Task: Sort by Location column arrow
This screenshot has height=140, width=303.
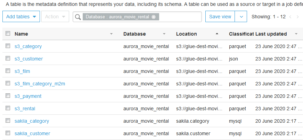Action: [217, 34]
